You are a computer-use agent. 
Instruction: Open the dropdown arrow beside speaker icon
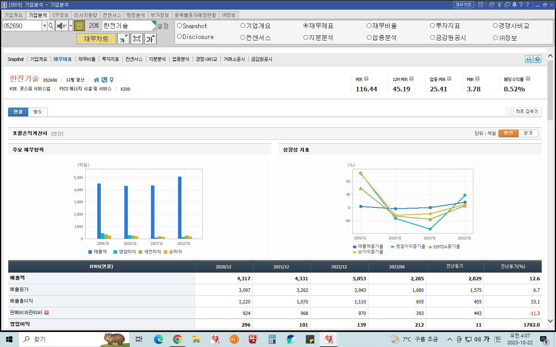[x=71, y=26]
